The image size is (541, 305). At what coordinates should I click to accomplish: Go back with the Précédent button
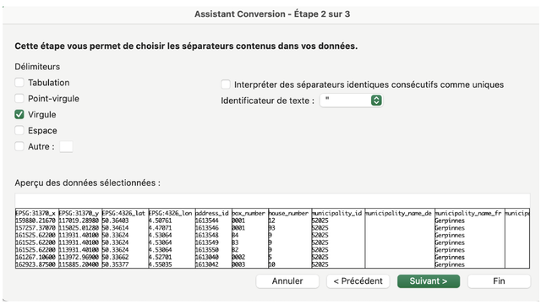tap(358, 281)
